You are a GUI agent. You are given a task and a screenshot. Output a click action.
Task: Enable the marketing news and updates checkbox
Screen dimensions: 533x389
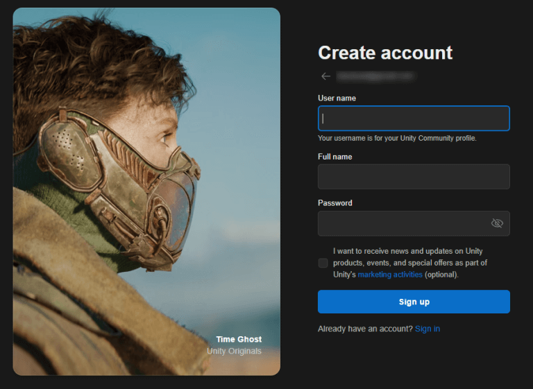pos(323,263)
